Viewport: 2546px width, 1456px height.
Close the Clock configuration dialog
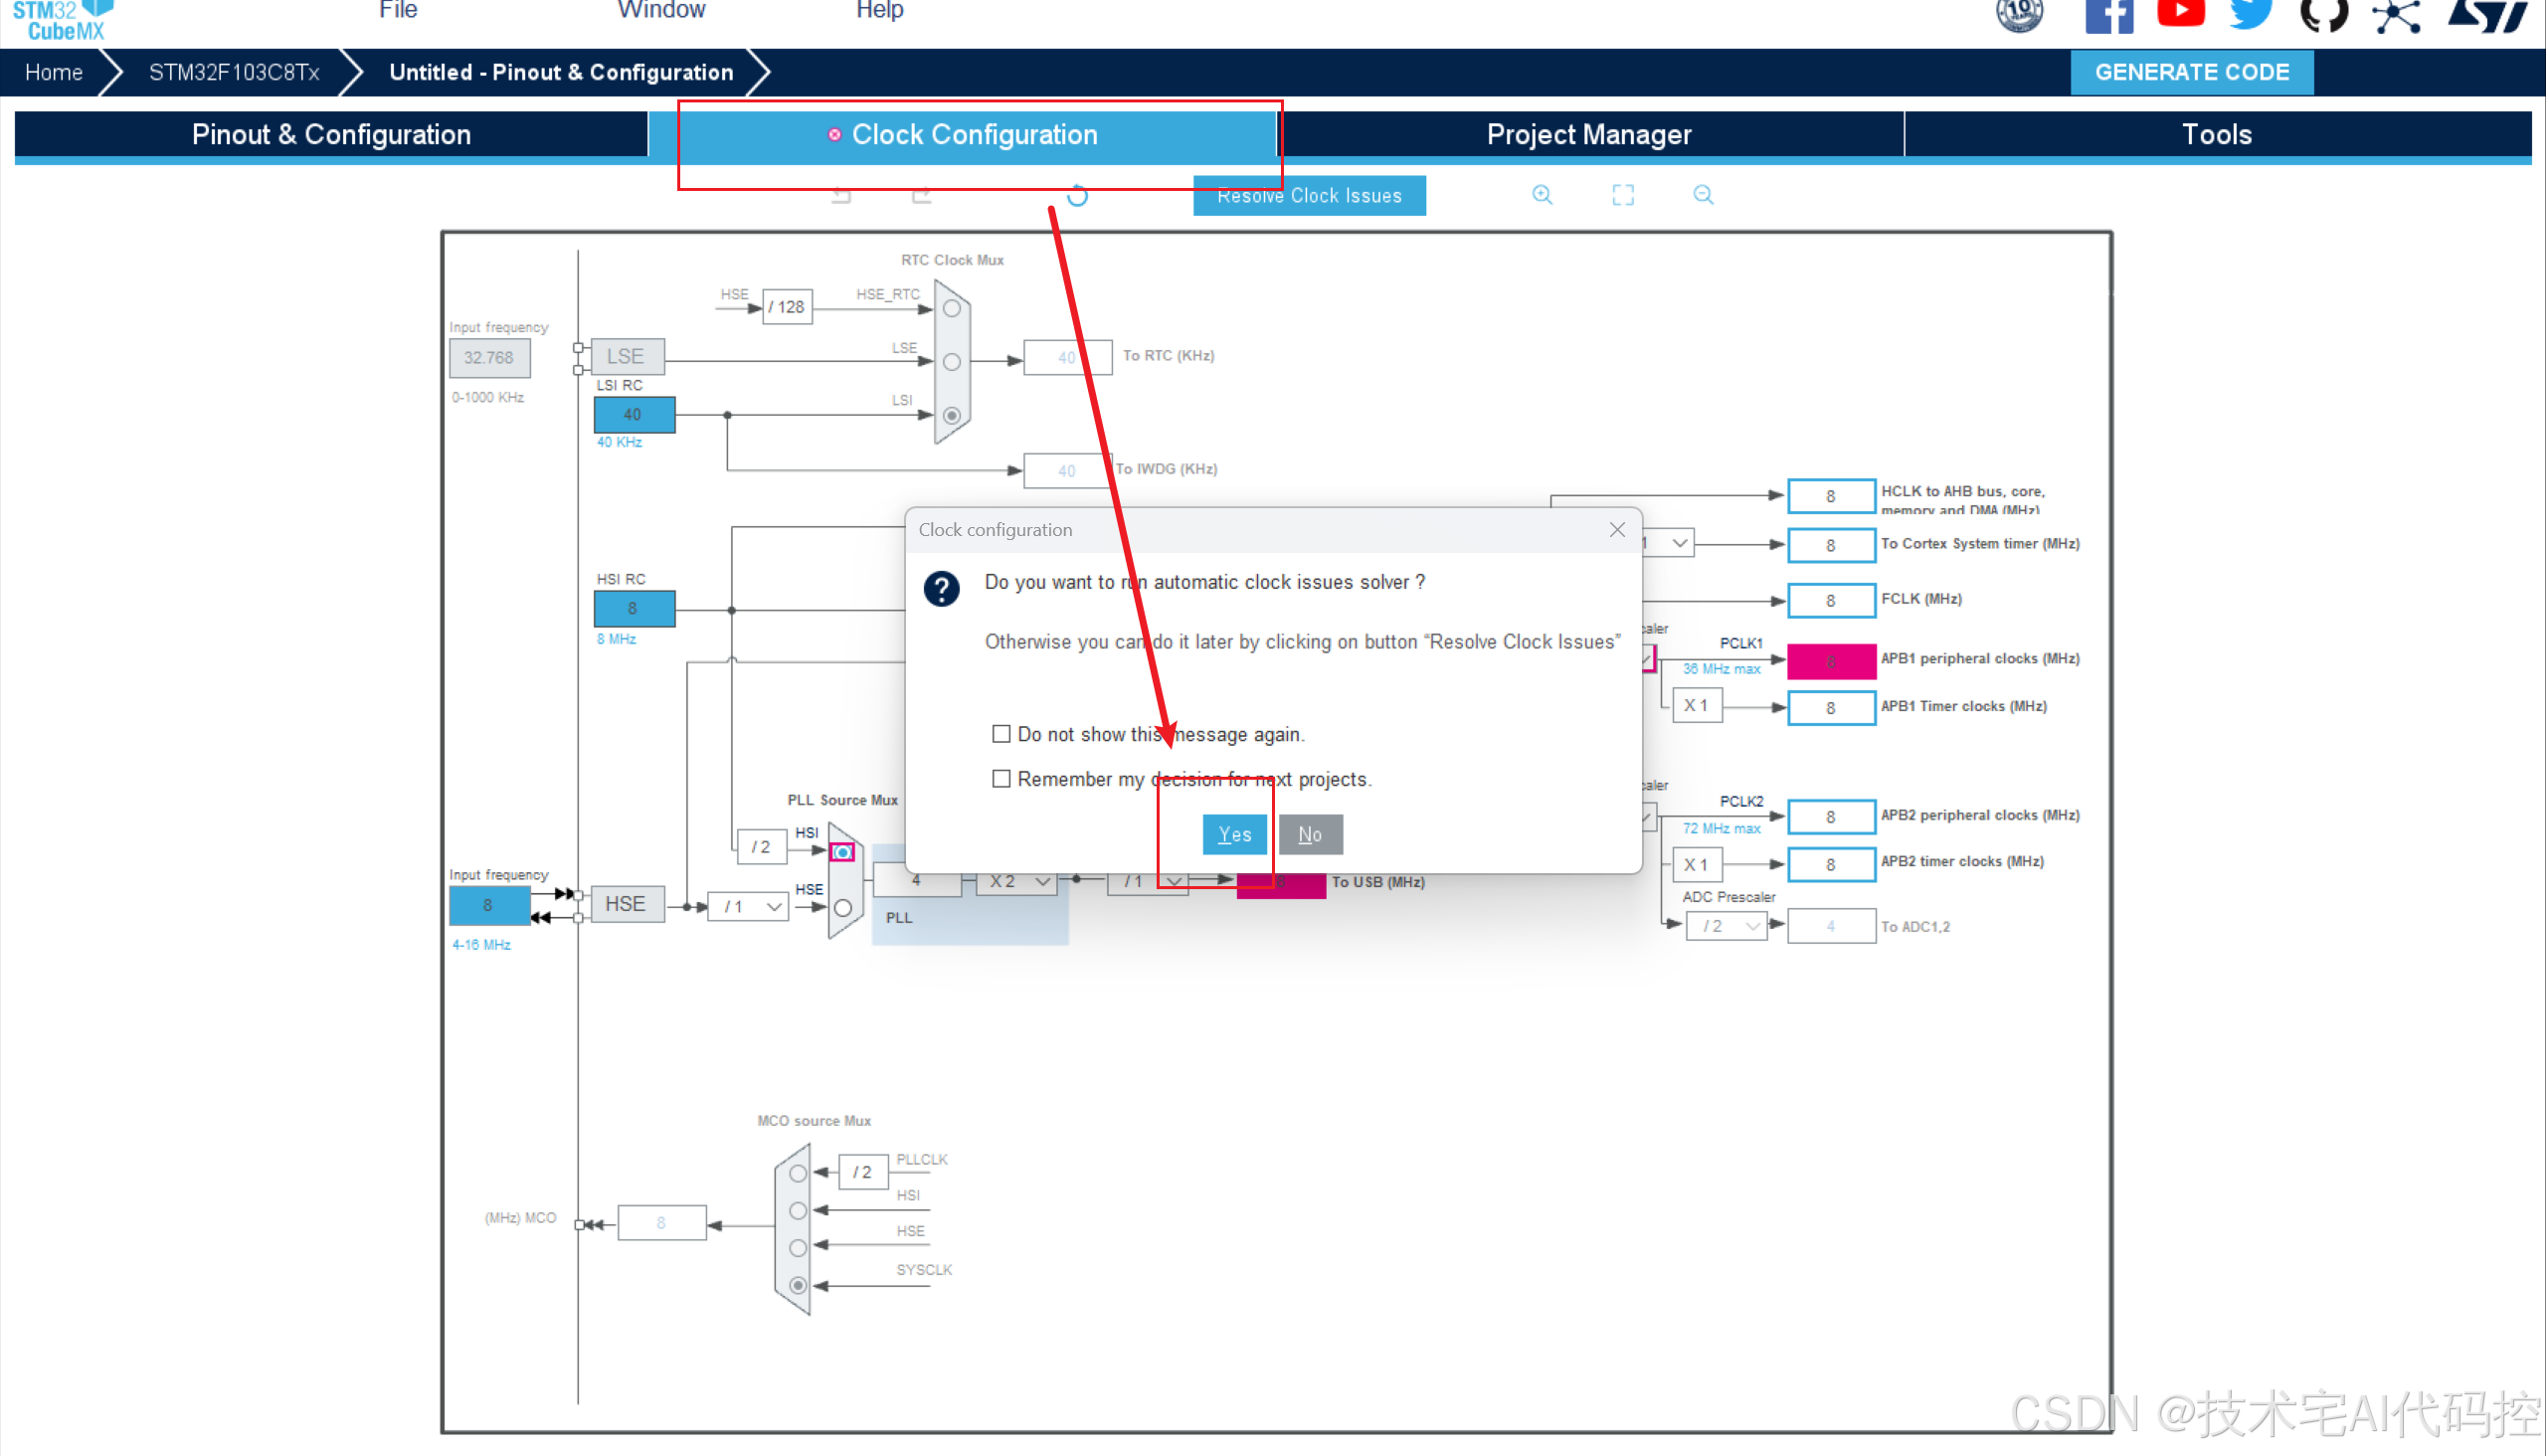pyautogui.click(x=1617, y=530)
